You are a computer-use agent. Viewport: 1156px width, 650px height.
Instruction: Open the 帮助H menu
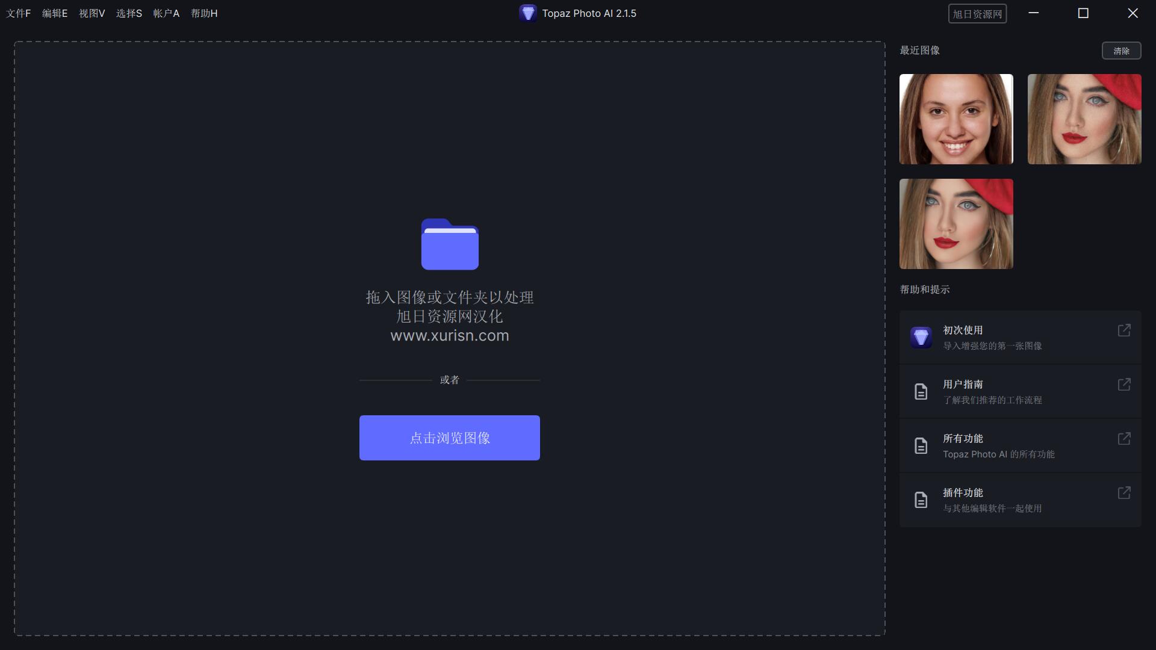point(204,13)
